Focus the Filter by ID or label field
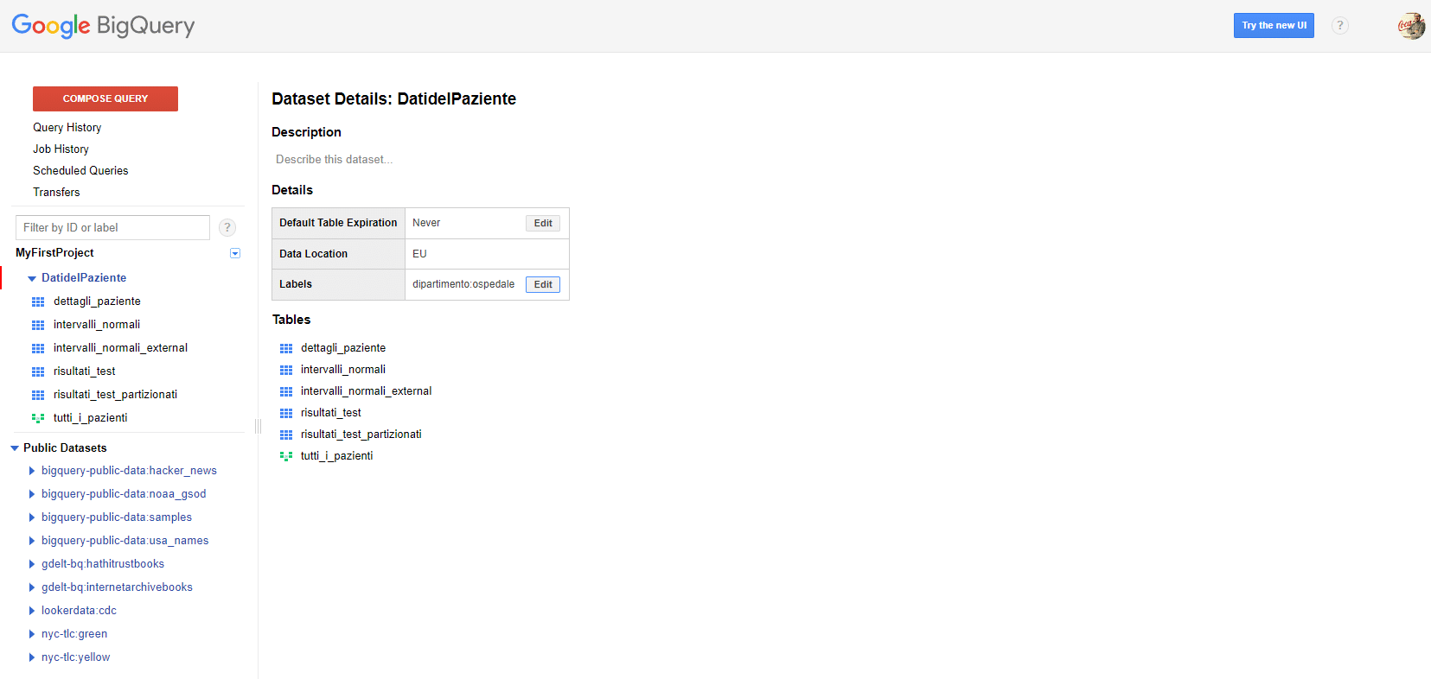 pyautogui.click(x=112, y=227)
